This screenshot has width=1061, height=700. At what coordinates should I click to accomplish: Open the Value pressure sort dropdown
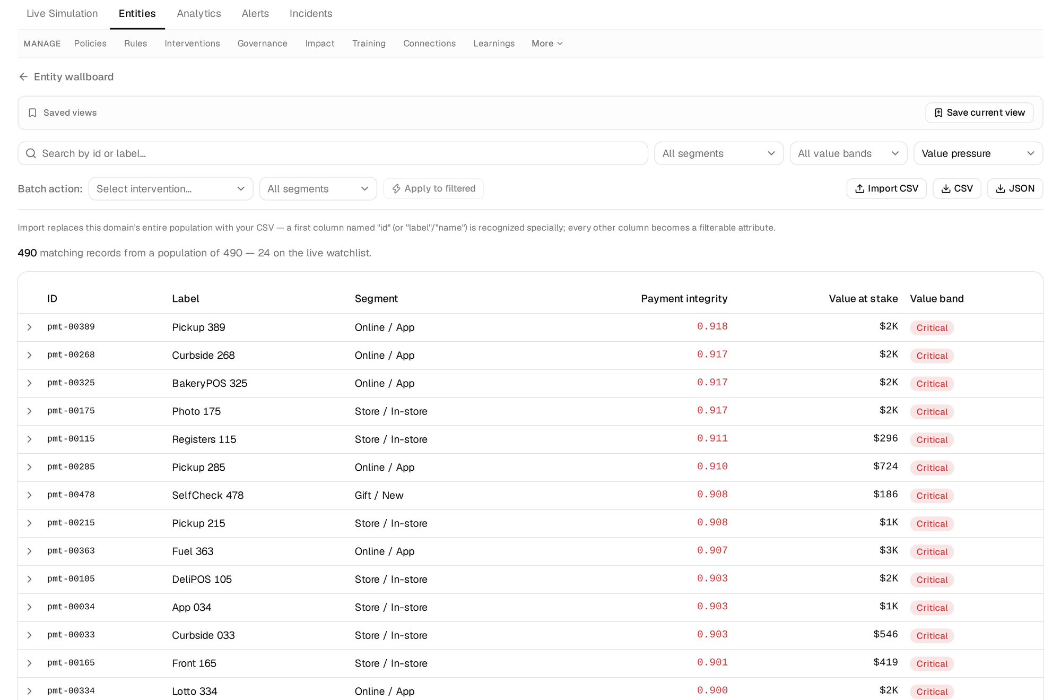click(x=978, y=153)
